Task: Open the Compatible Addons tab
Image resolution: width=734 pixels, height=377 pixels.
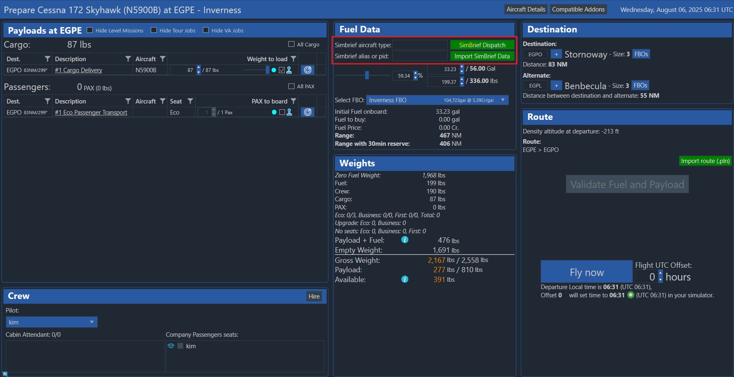Action: coord(578,9)
